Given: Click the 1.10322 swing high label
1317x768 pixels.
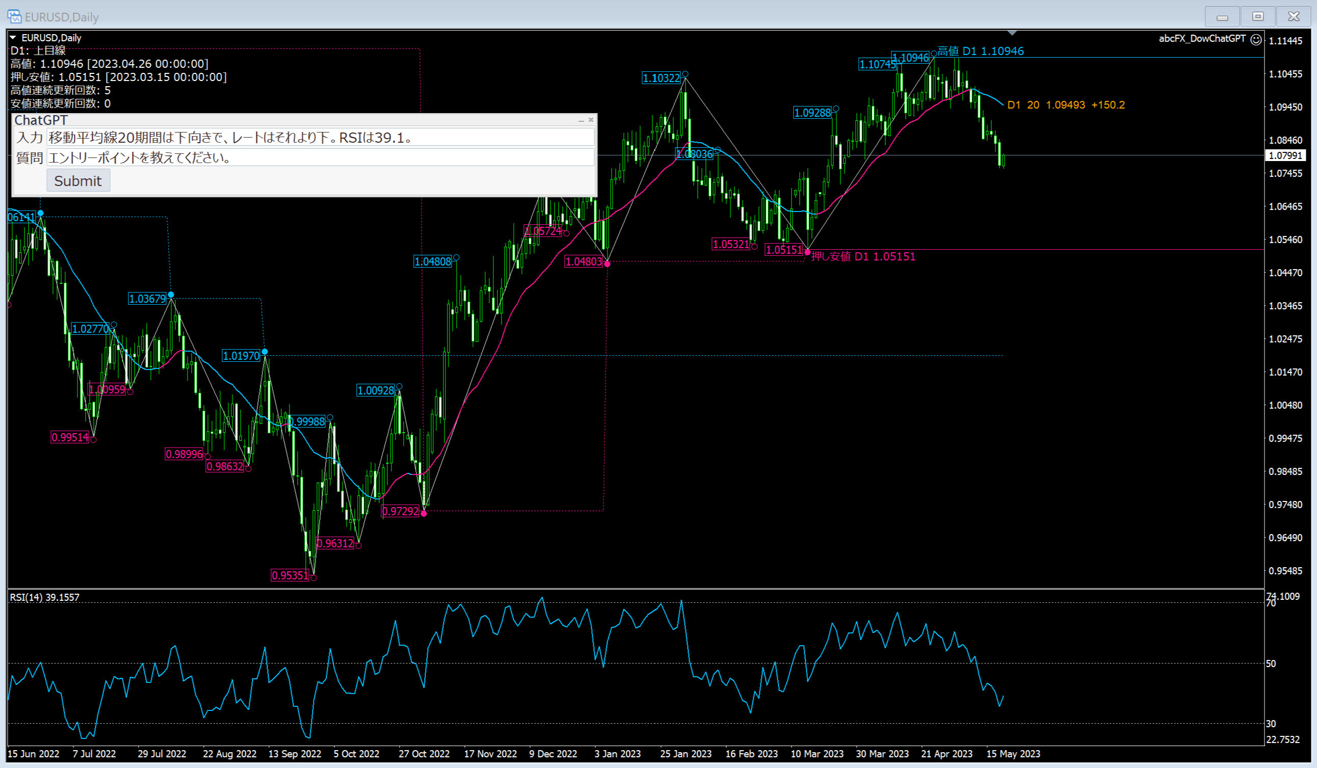Looking at the screenshot, I should pos(661,78).
